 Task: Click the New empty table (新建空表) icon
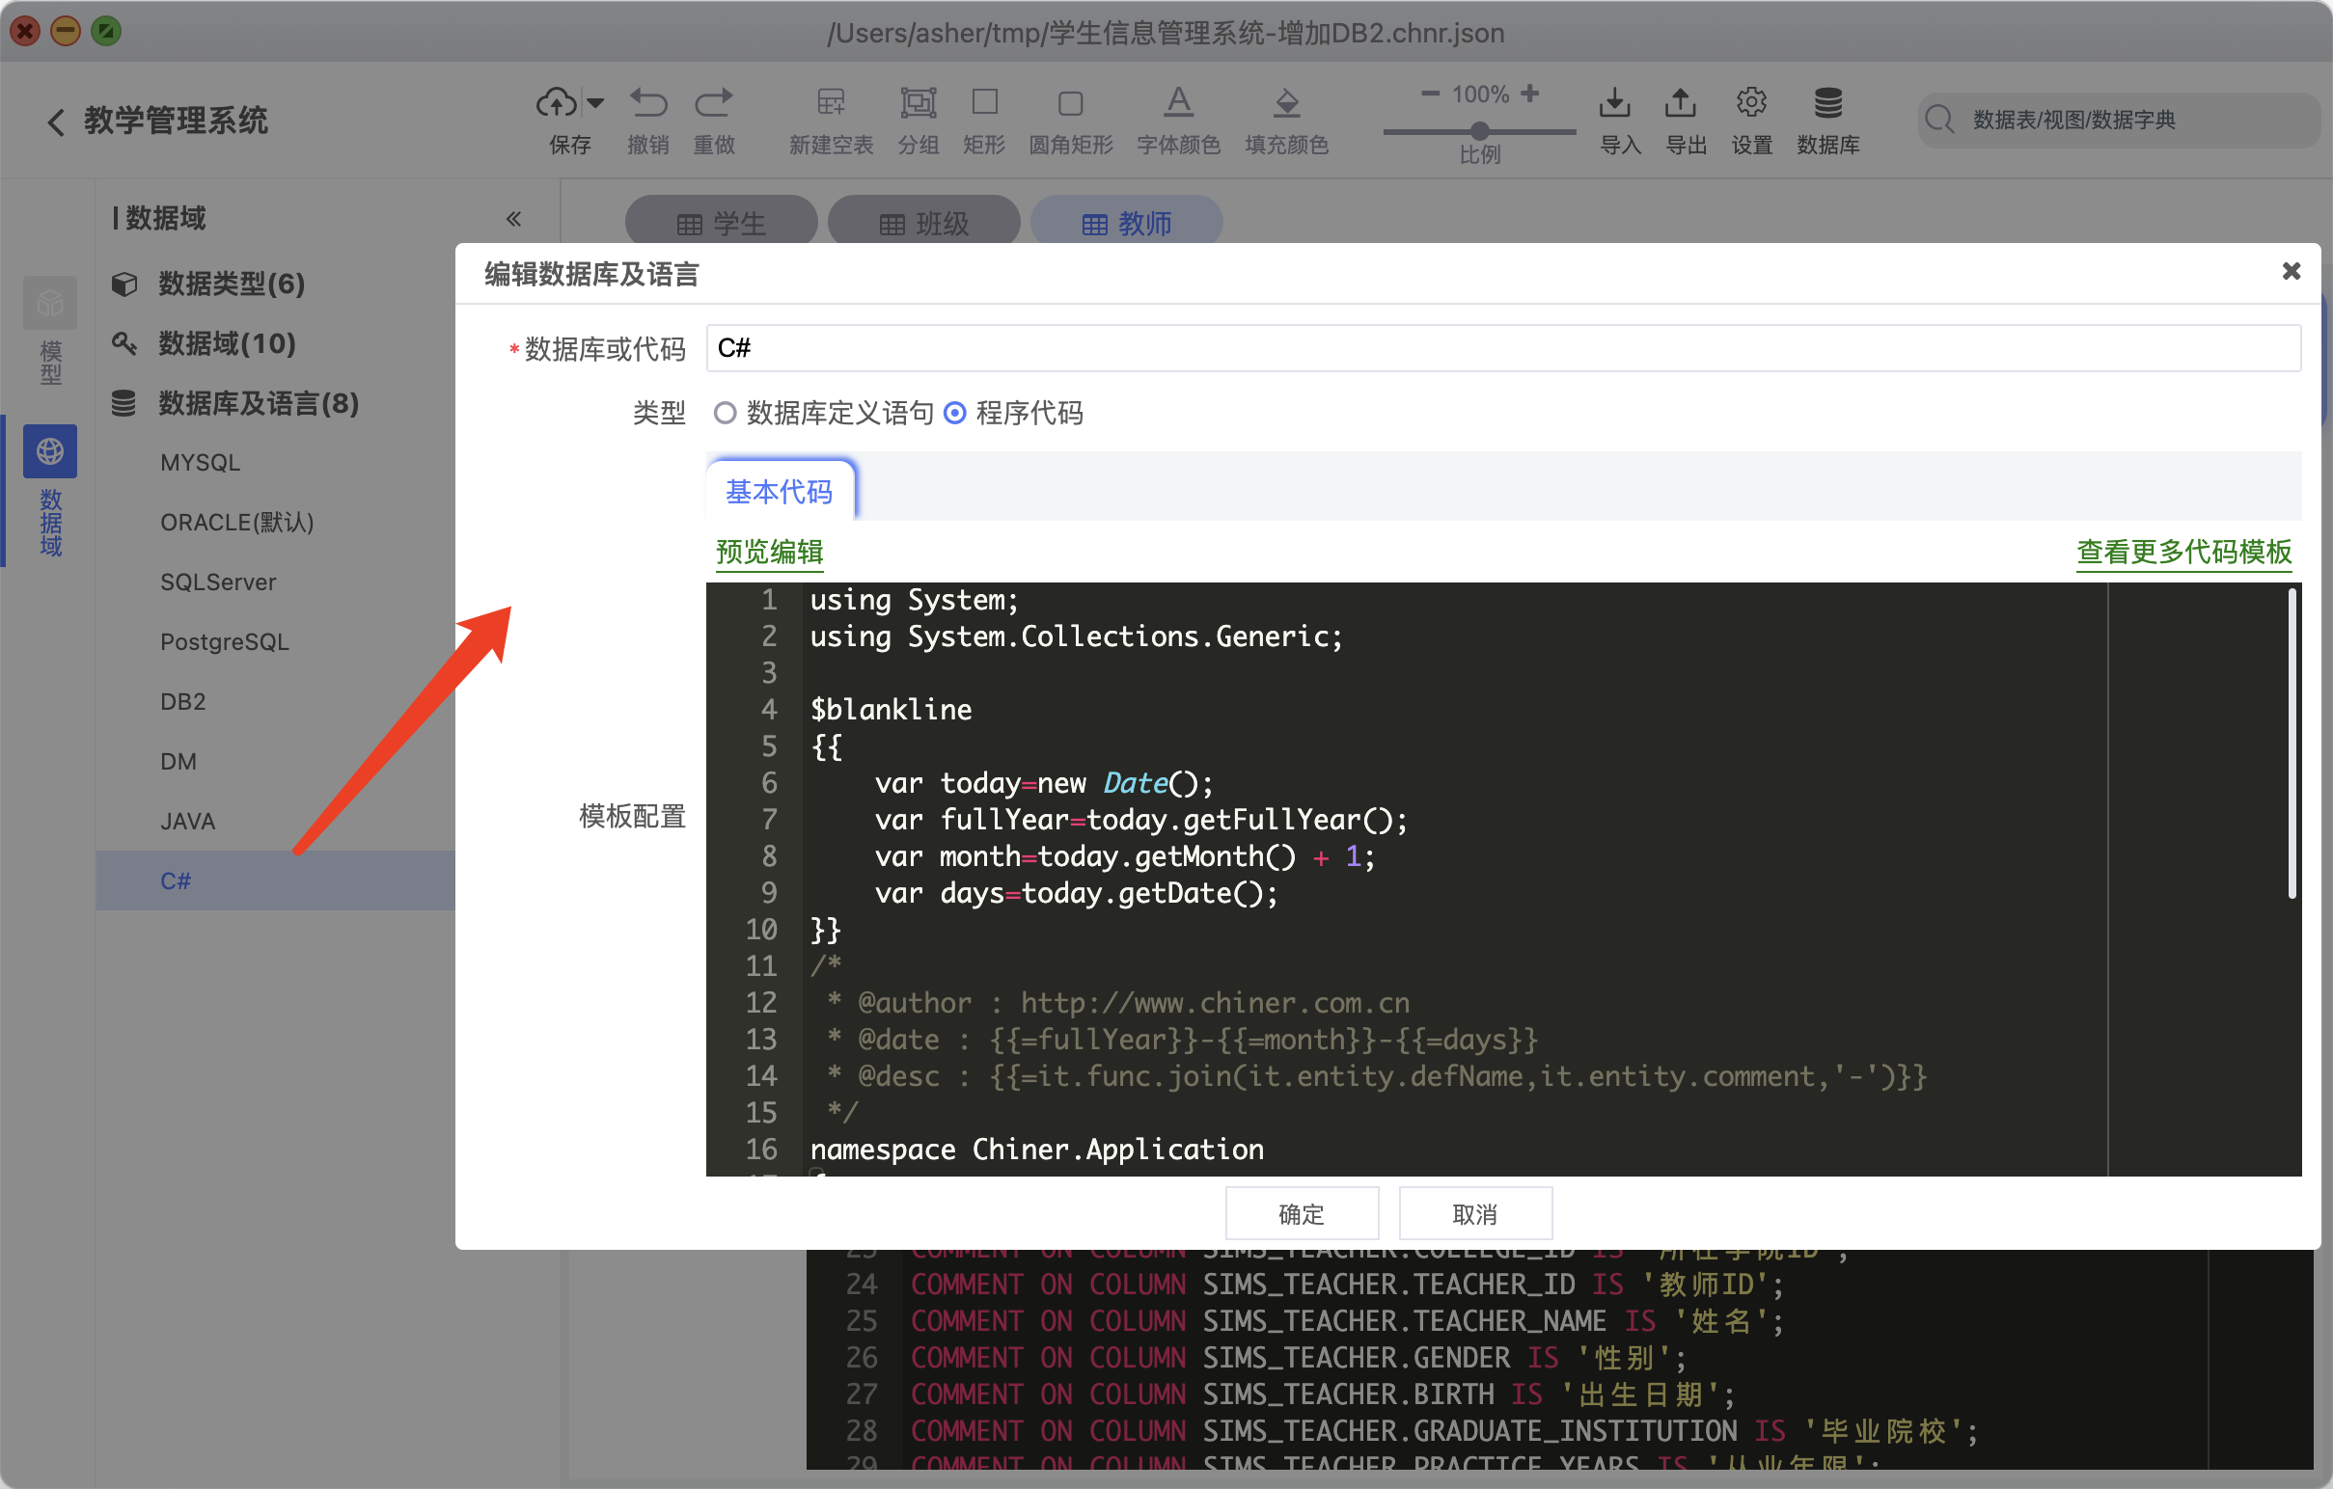831,101
